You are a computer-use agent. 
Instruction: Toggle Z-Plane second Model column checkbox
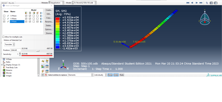(x=30, y=22)
